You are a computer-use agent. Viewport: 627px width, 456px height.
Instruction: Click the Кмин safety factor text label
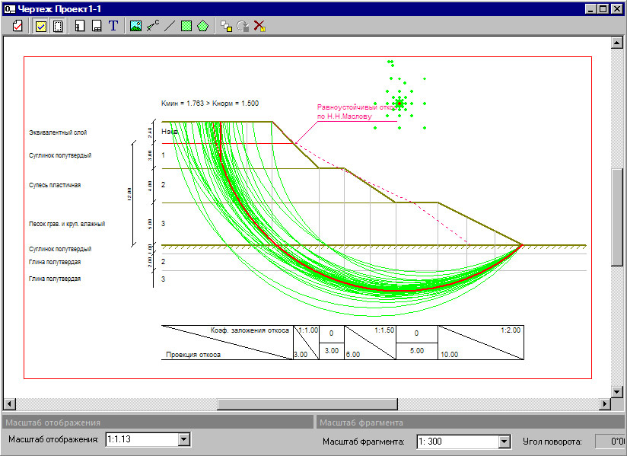pos(210,104)
